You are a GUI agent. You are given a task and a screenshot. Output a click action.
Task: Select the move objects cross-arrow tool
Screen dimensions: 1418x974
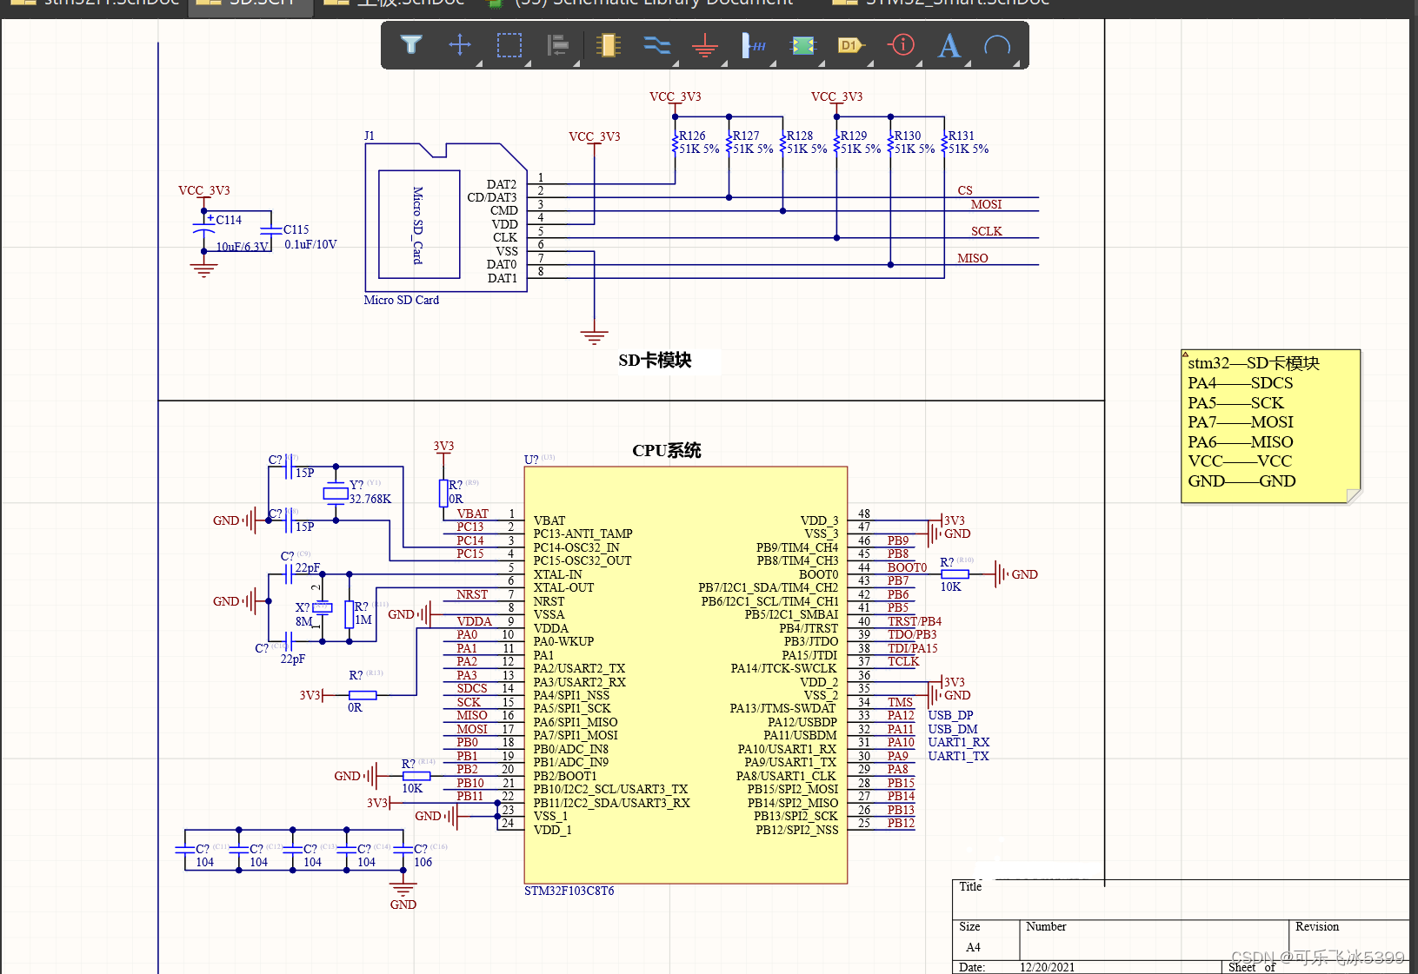[460, 44]
